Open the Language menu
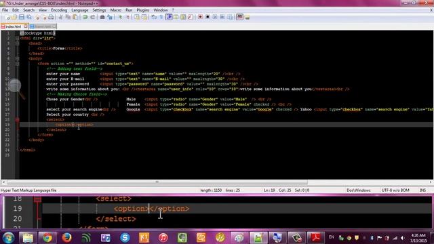 pos(80,10)
